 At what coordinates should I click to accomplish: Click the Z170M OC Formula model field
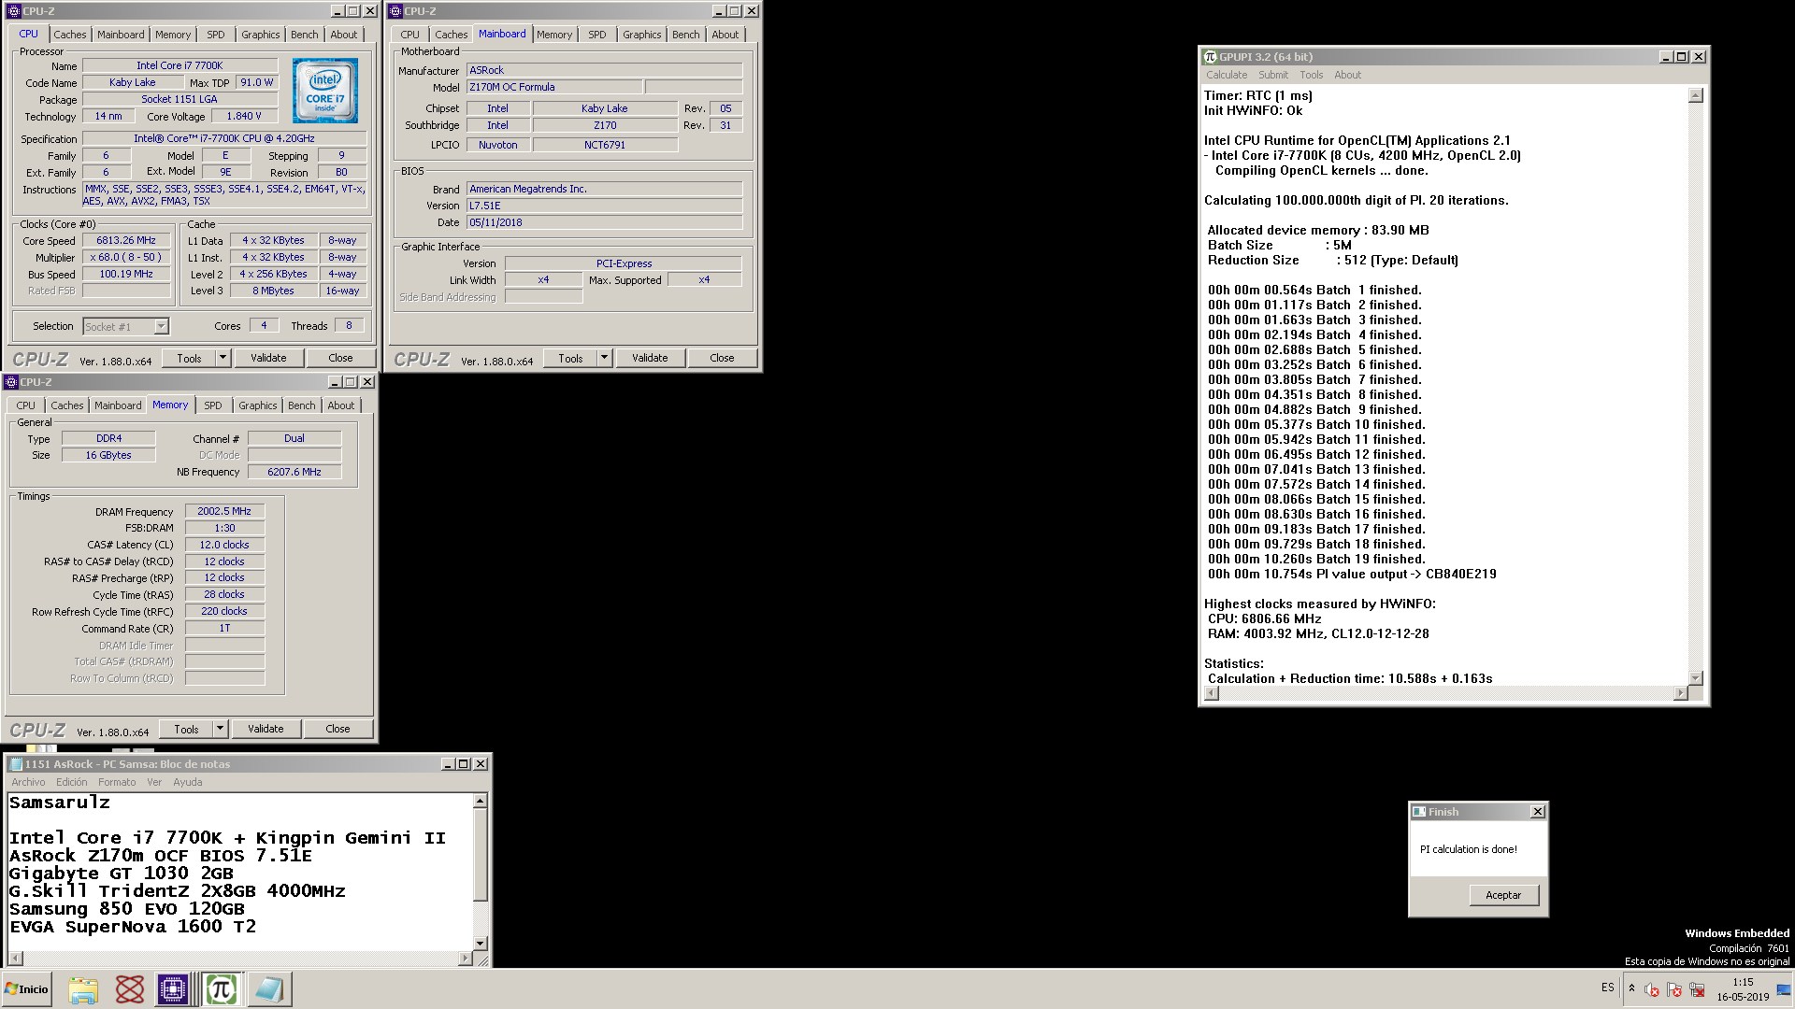point(554,87)
